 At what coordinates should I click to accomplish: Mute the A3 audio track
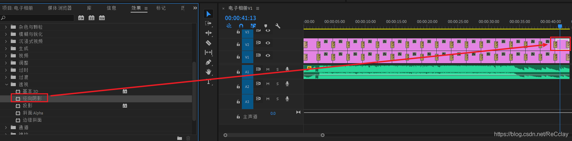[268, 99]
